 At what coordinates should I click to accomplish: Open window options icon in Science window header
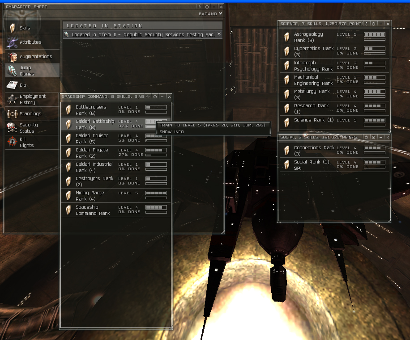366,24
